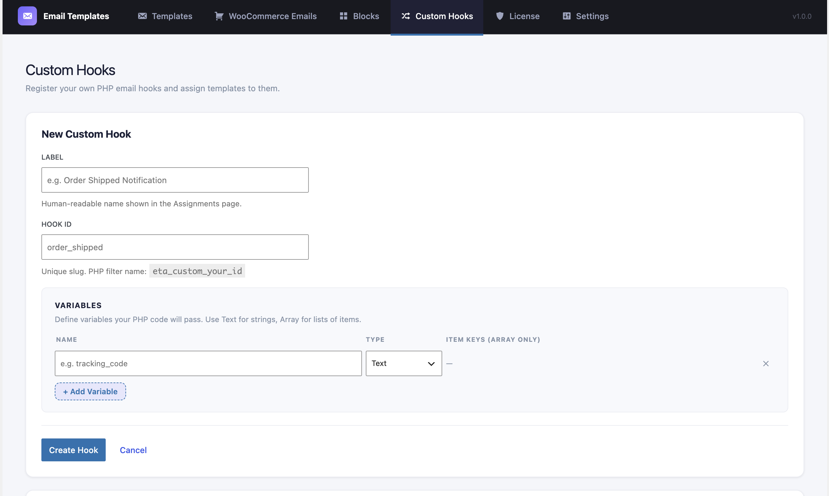
Task: Click the TYPE column header
Action: (x=375, y=340)
